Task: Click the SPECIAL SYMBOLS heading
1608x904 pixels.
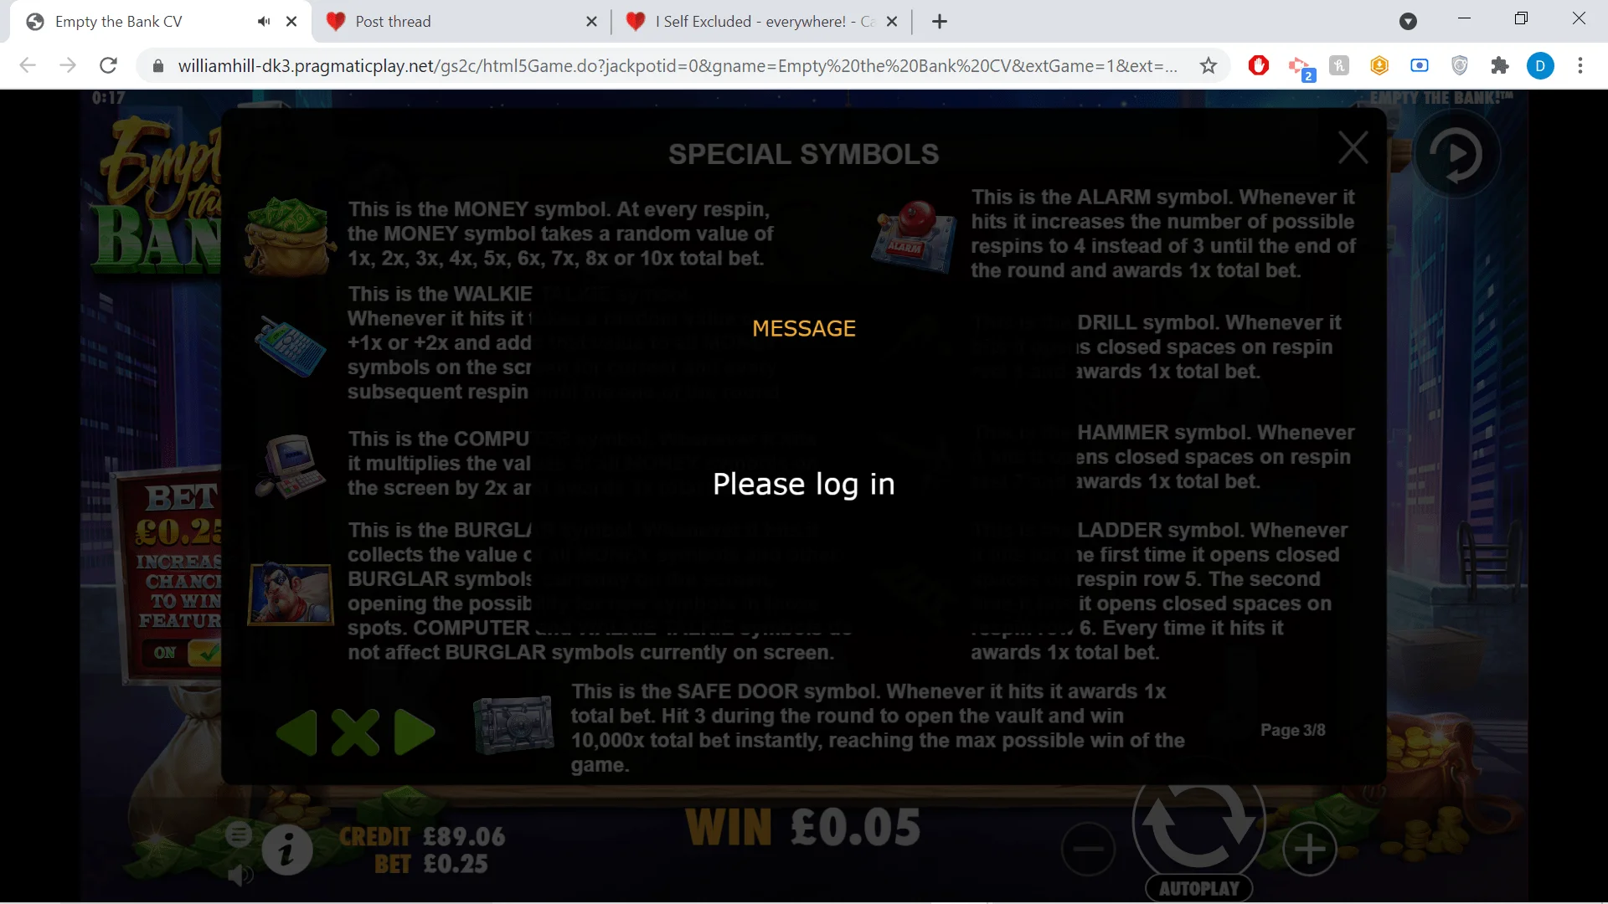Action: [x=804, y=154]
